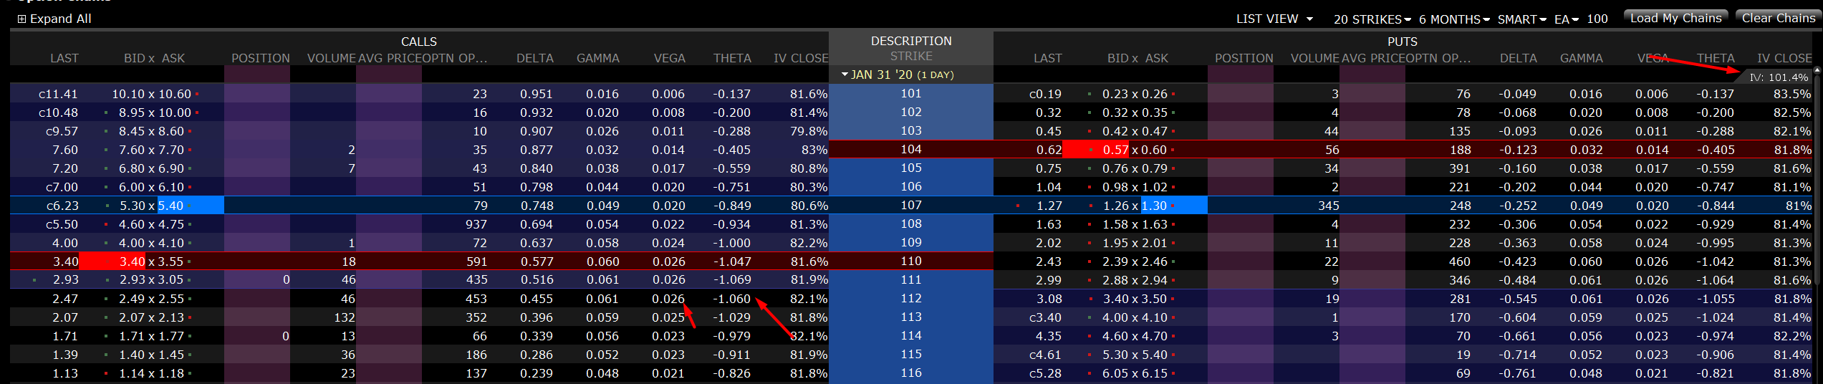Click the CALLS DELTA column header

[x=534, y=58]
